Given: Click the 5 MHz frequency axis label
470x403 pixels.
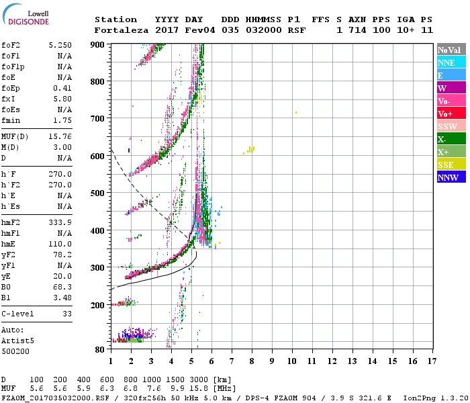Looking at the screenshot, I should (x=191, y=361).
